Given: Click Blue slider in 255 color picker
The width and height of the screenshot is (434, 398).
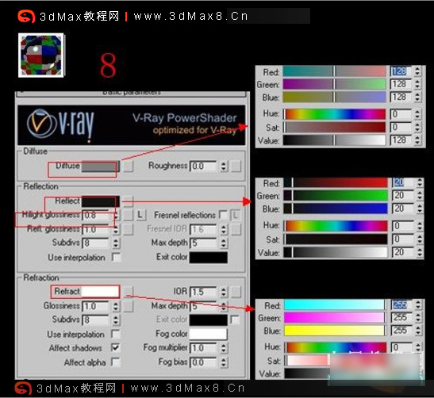Looking at the screenshot, I should 335,331.
